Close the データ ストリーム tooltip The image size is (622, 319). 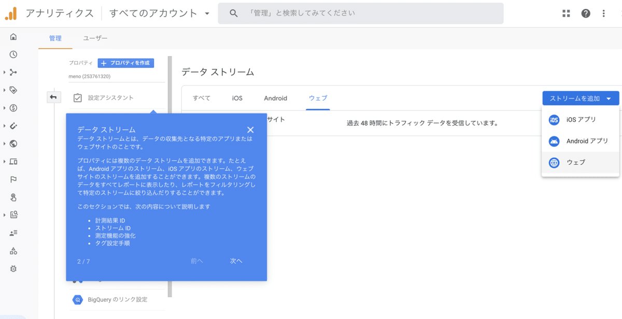tap(250, 130)
